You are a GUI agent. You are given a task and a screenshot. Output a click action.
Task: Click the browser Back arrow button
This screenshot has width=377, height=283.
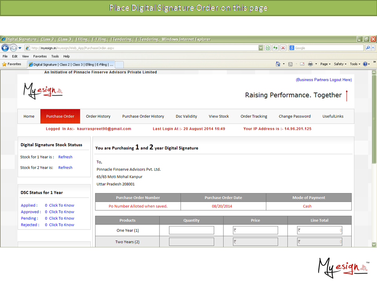pos(5,48)
